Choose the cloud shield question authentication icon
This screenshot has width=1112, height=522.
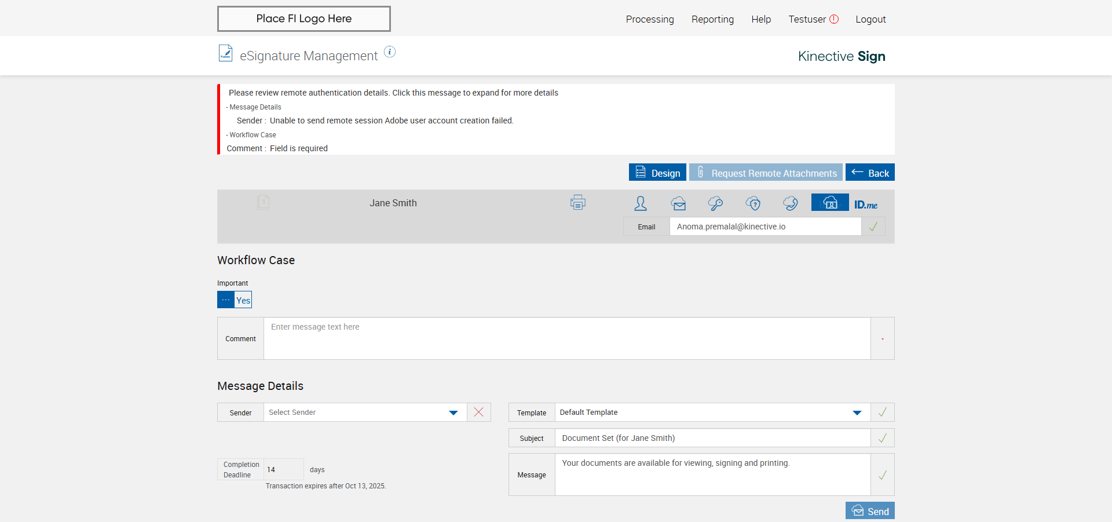753,203
